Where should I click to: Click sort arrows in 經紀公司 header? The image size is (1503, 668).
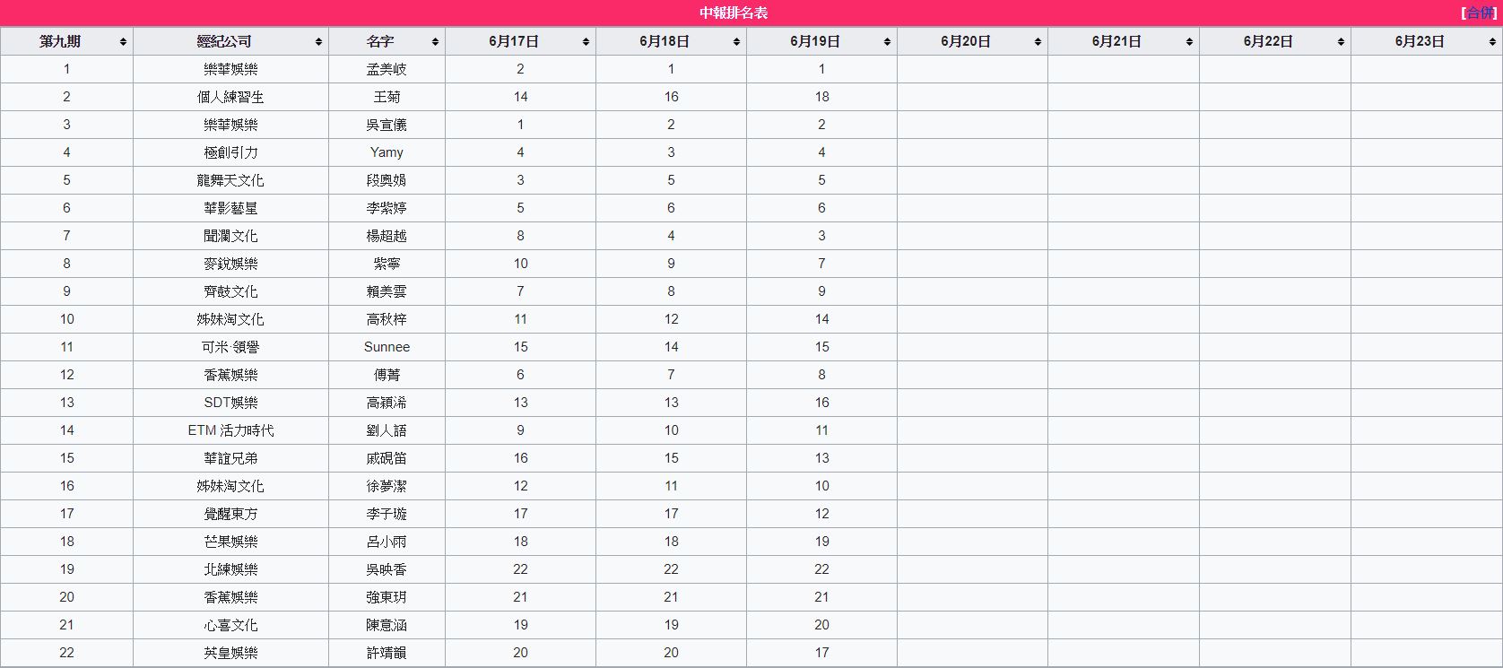(318, 42)
